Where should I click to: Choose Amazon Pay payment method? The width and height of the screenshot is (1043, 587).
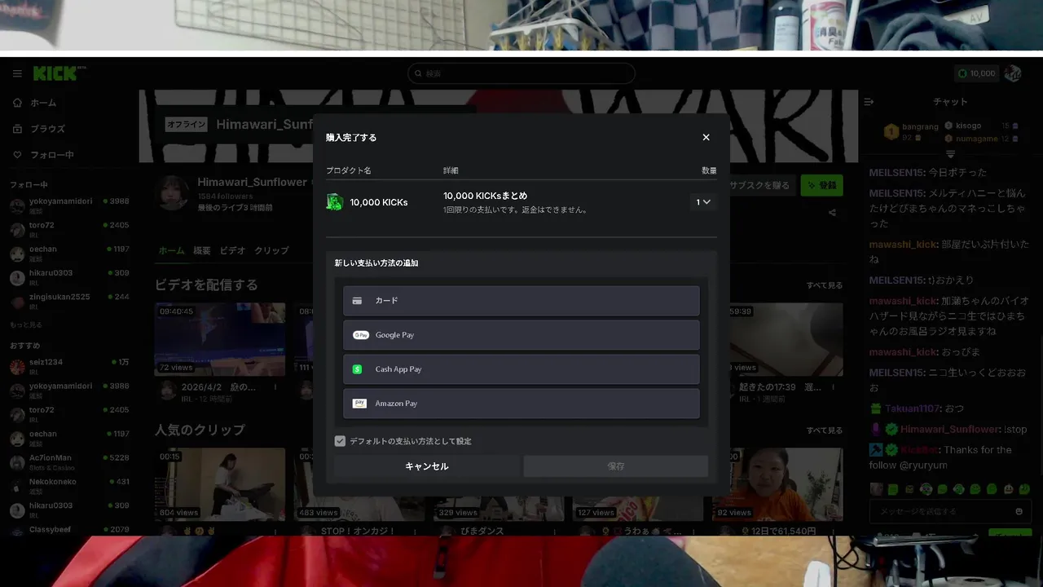point(521,404)
